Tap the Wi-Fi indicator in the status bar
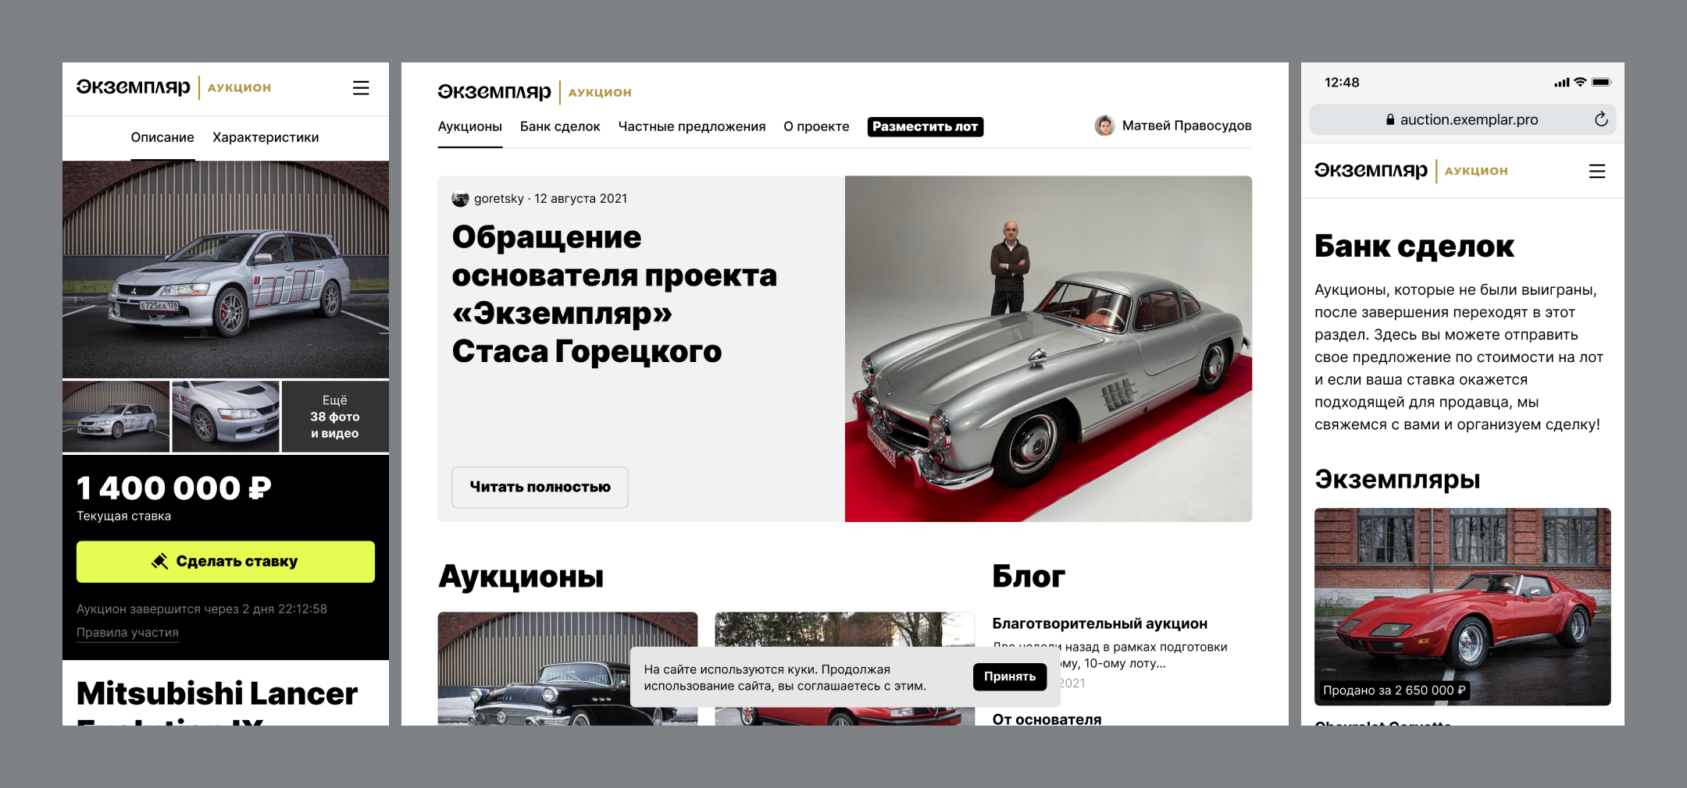The image size is (1687, 788). (1580, 82)
